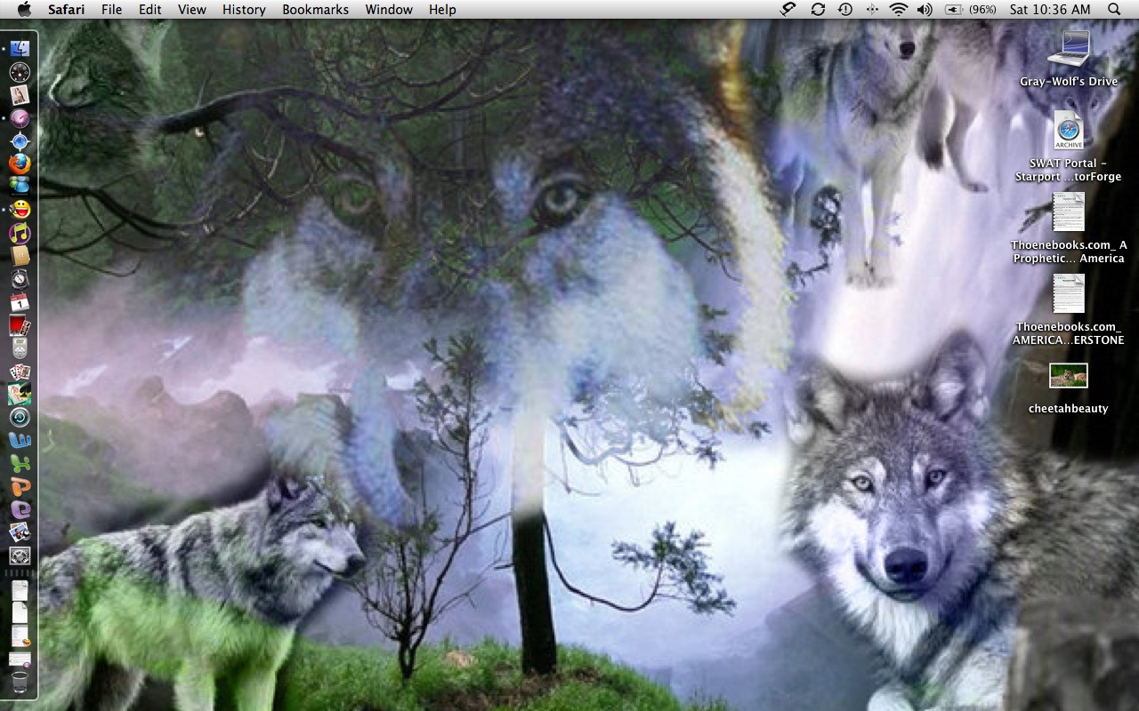Image resolution: width=1139 pixels, height=711 pixels.
Task: Open the Safari application menu
Action: [66, 9]
